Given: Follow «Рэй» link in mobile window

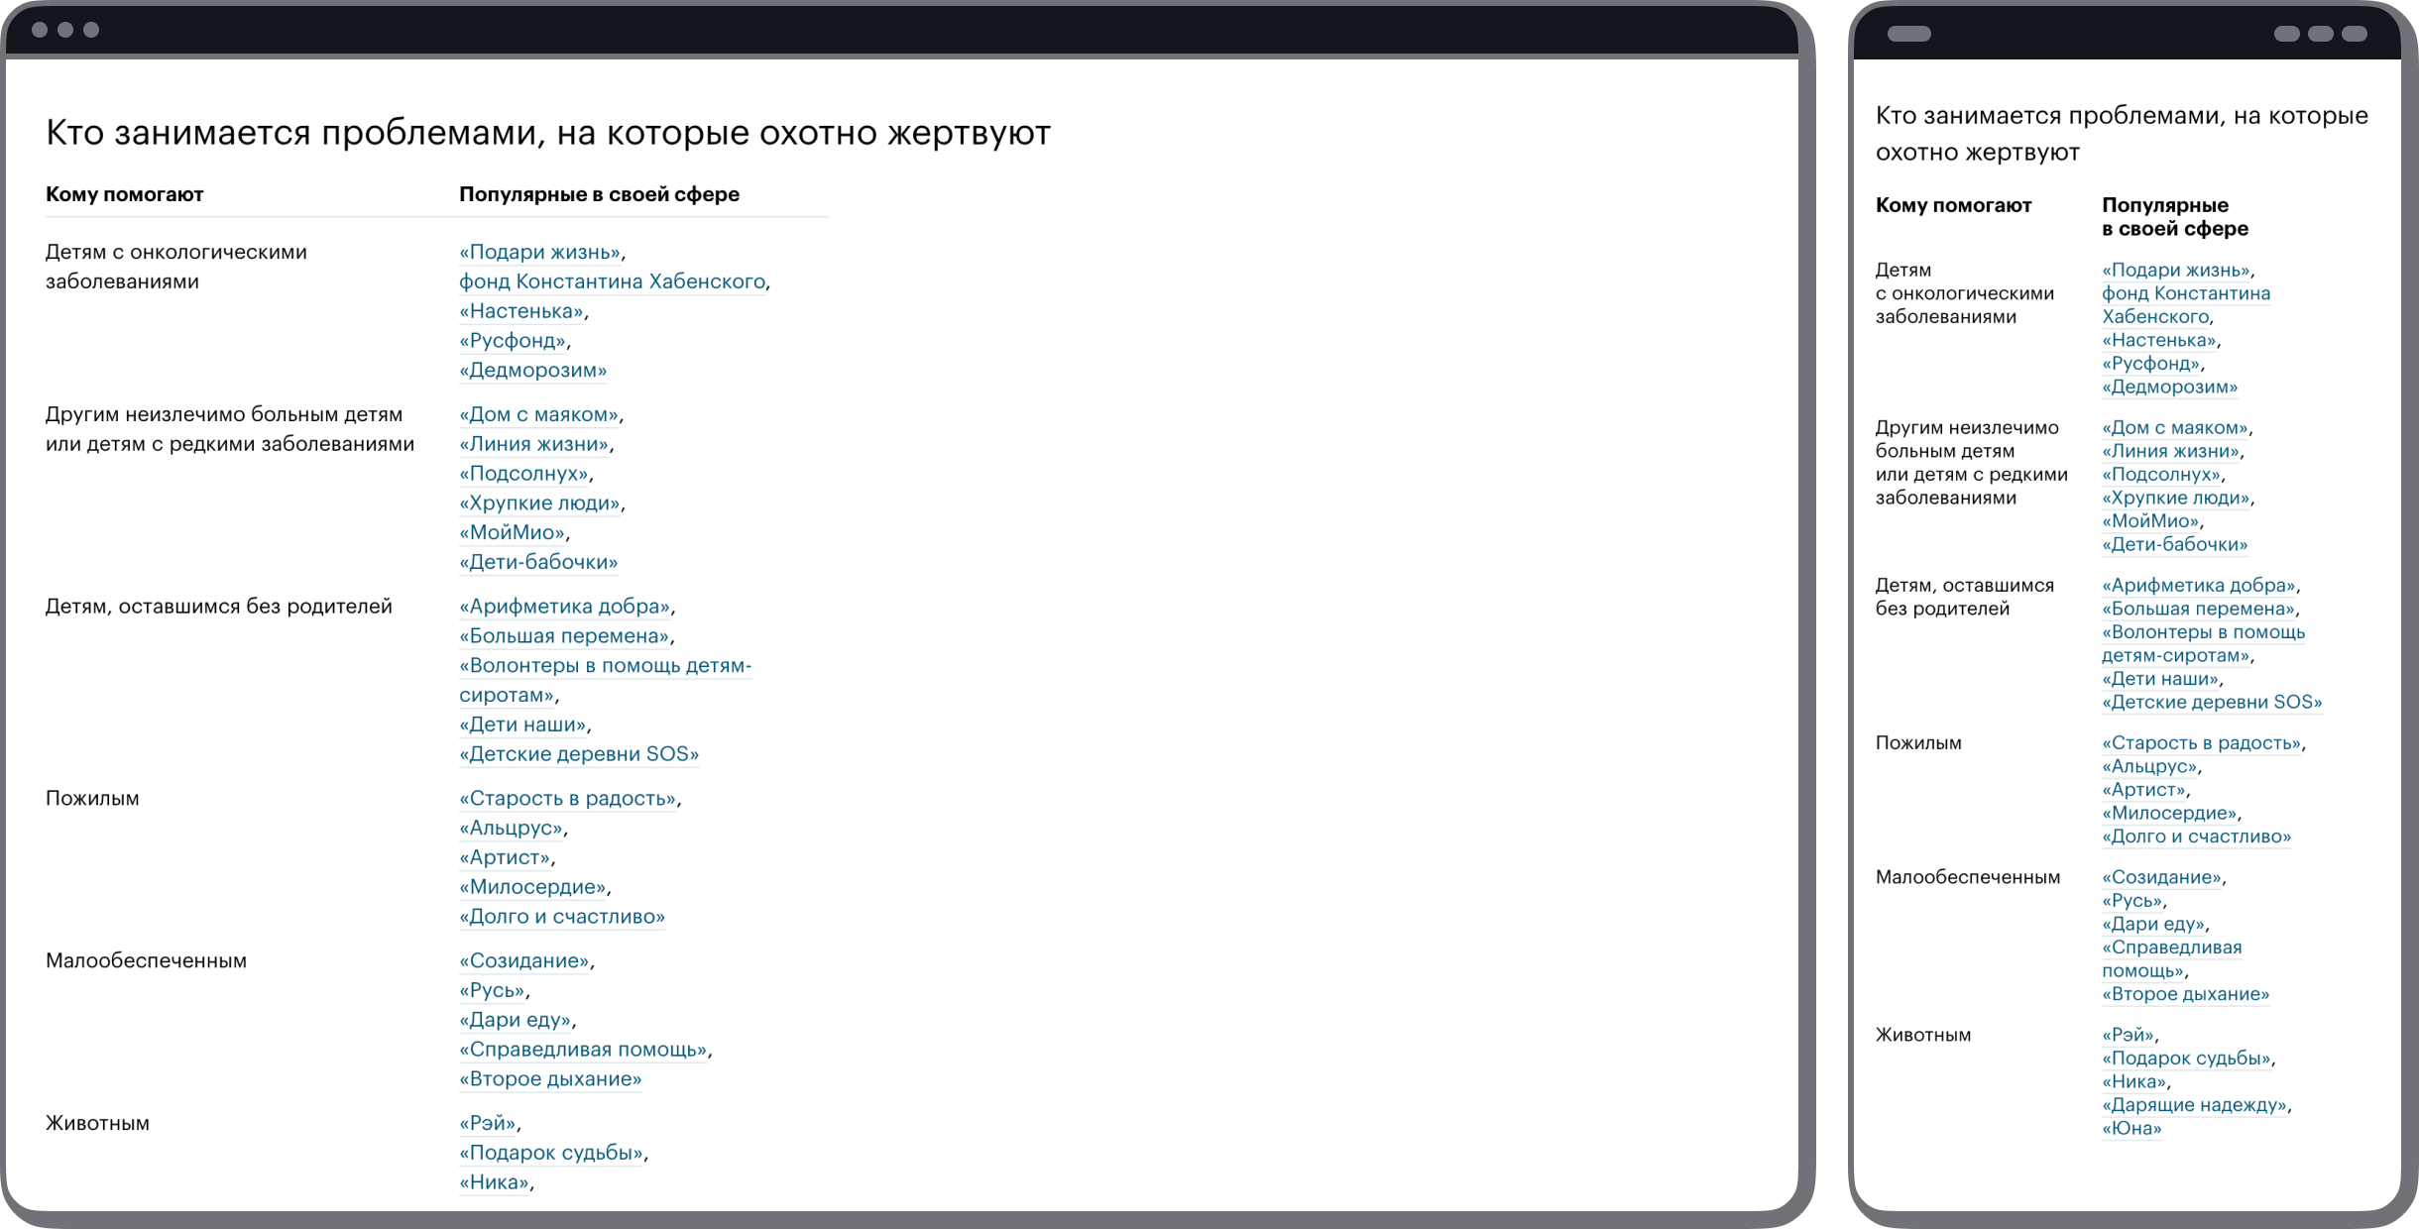Looking at the screenshot, I should 2128,1036.
